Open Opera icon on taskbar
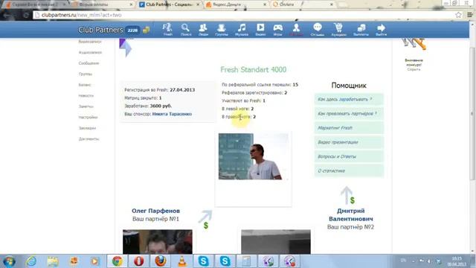The height and width of the screenshot is (268, 476). tap(139, 261)
